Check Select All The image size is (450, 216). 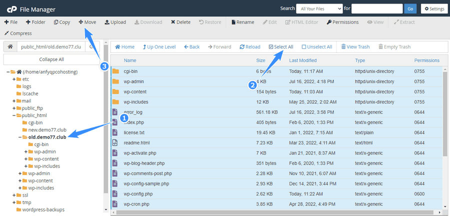coord(281,47)
